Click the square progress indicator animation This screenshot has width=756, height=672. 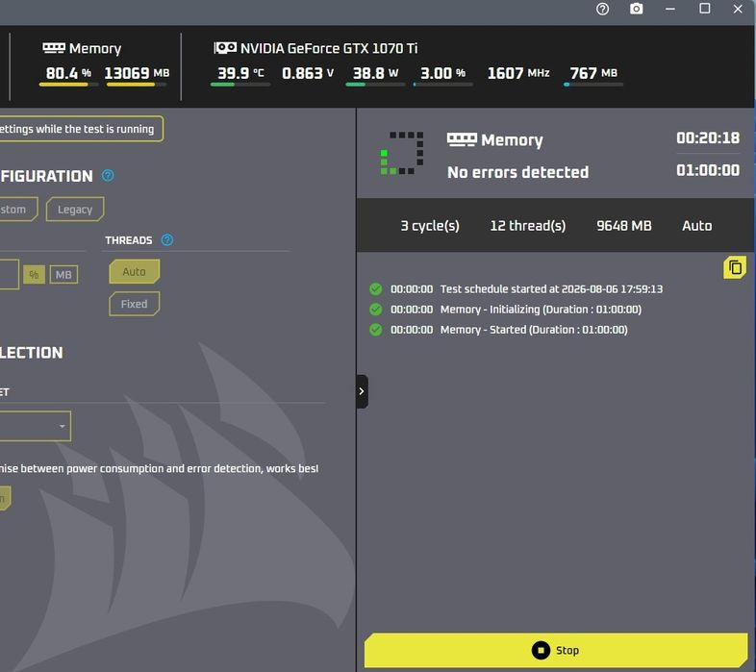click(x=402, y=153)
